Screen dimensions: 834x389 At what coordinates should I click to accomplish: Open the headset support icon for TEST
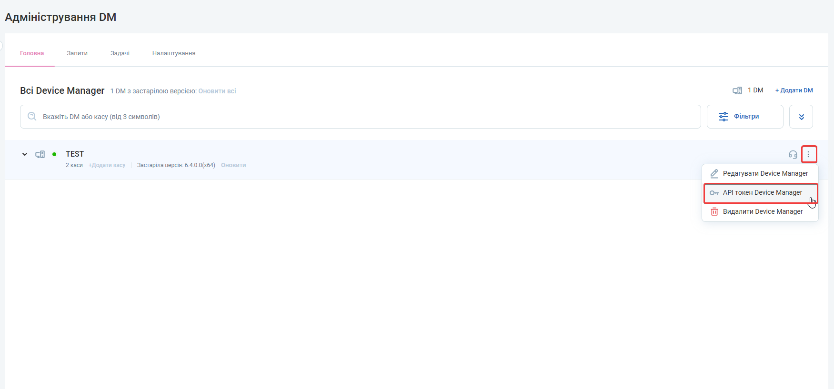point(793,154)
